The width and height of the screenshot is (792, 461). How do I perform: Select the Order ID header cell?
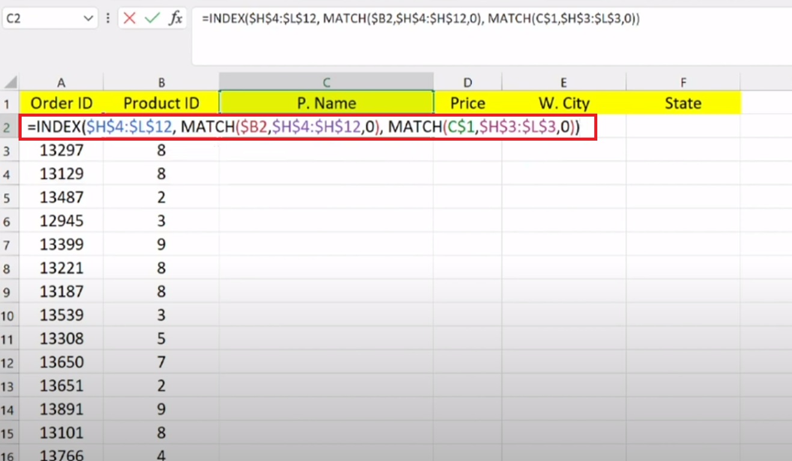61,103
